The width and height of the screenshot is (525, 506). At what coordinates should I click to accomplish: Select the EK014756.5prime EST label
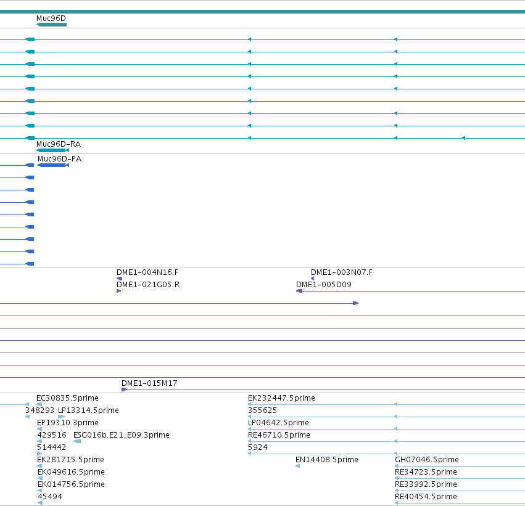pos(71,484)
